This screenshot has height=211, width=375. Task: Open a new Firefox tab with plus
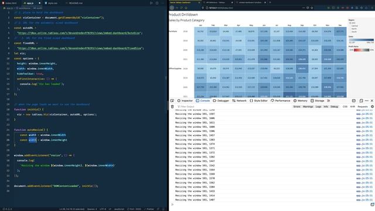(270, 2)
